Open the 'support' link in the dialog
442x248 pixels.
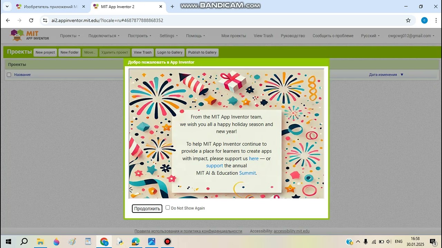pyautogui.click(x=214, y=166)
